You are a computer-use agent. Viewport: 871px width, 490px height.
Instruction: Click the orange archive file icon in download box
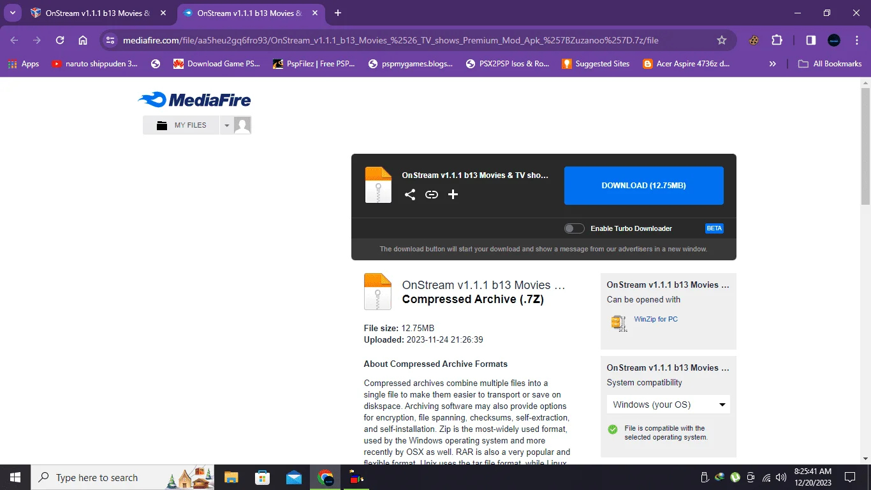(x=378, y=185)
